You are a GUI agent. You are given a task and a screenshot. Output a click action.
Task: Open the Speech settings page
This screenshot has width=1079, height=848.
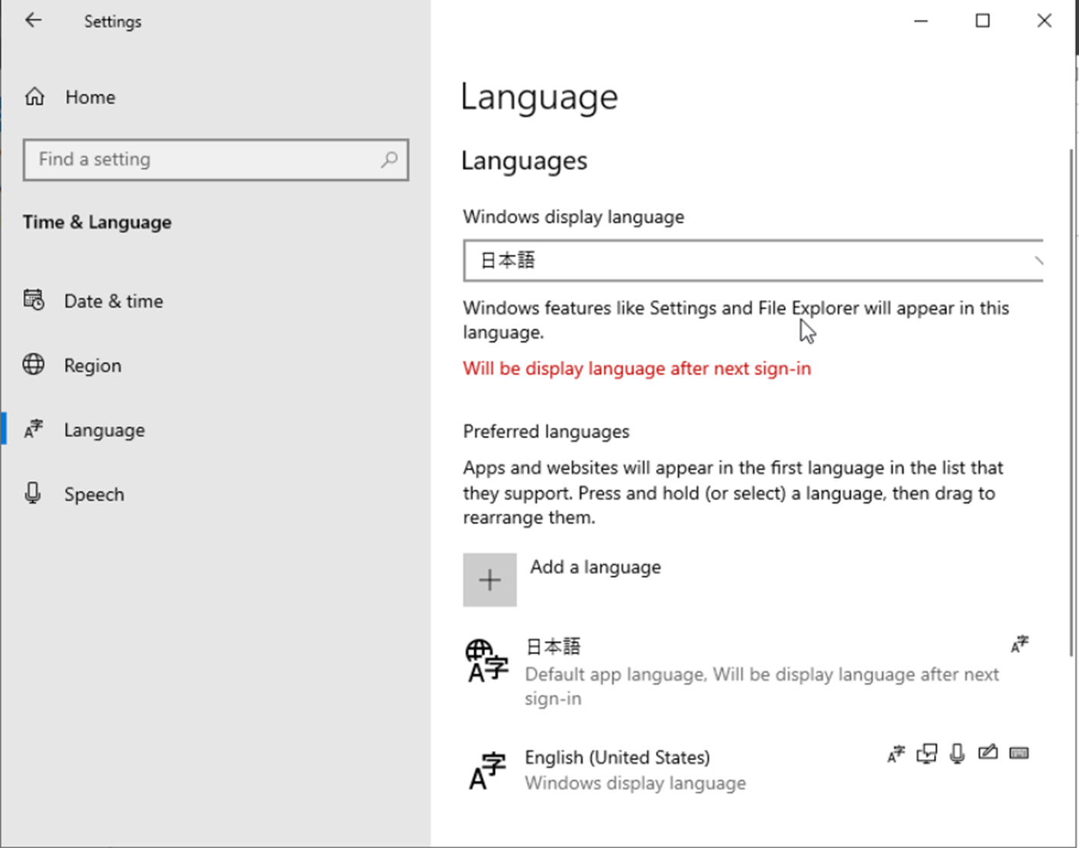tap(94, 495)
